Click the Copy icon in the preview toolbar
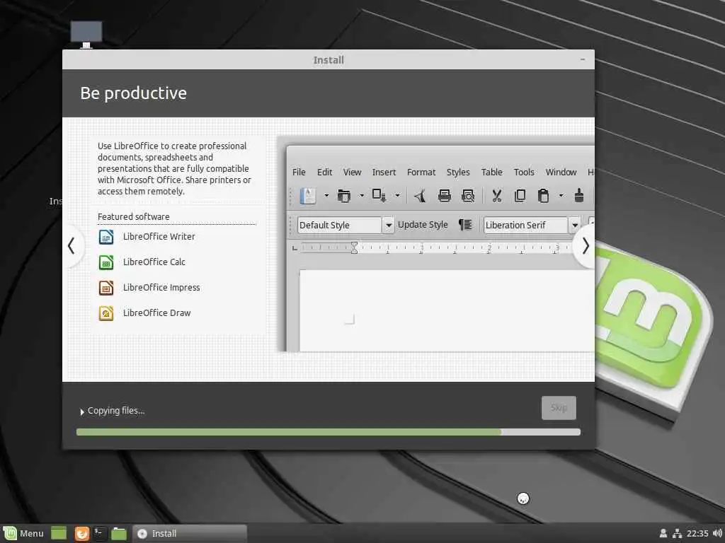Screen dimensions: 725x543 [520, 196]
